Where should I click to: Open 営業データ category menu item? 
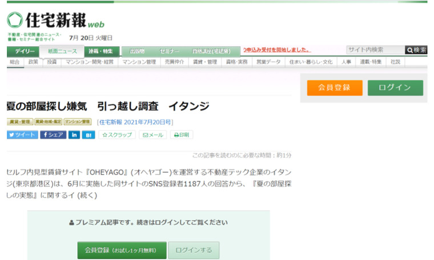268,62
